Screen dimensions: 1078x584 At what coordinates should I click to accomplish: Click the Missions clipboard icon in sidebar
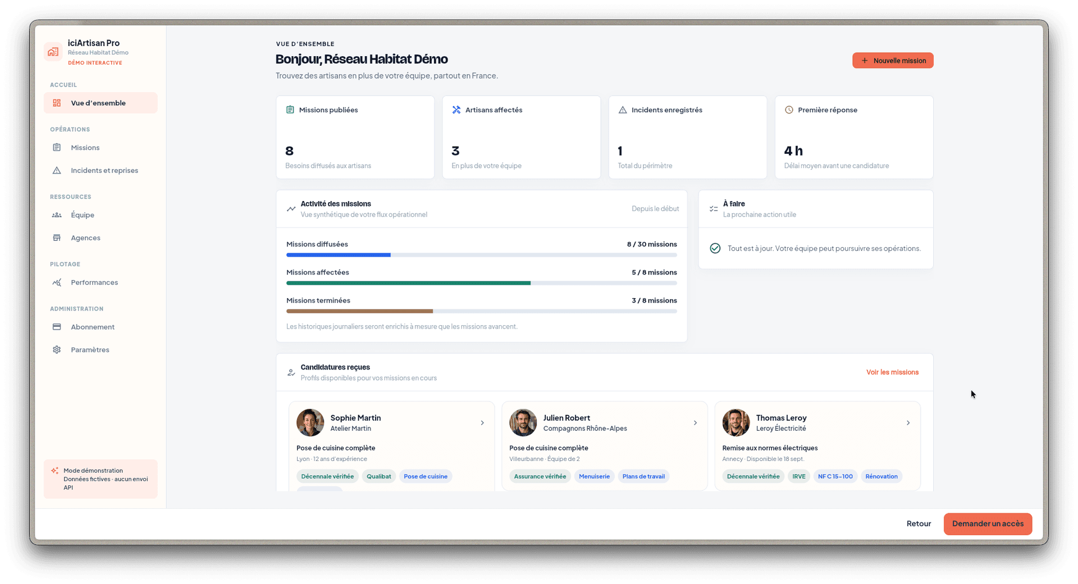pos(57,147)
